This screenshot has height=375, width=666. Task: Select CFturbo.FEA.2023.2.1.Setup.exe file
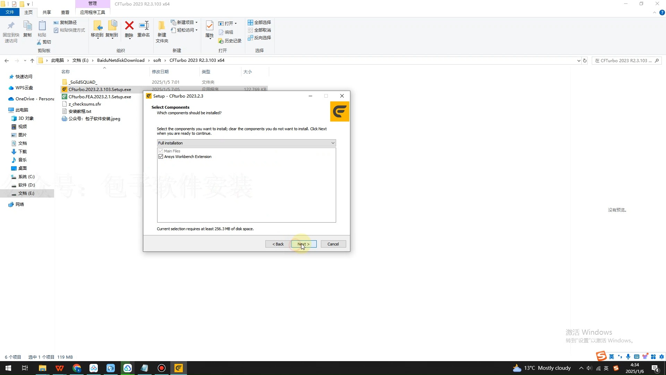pos(100,97)
